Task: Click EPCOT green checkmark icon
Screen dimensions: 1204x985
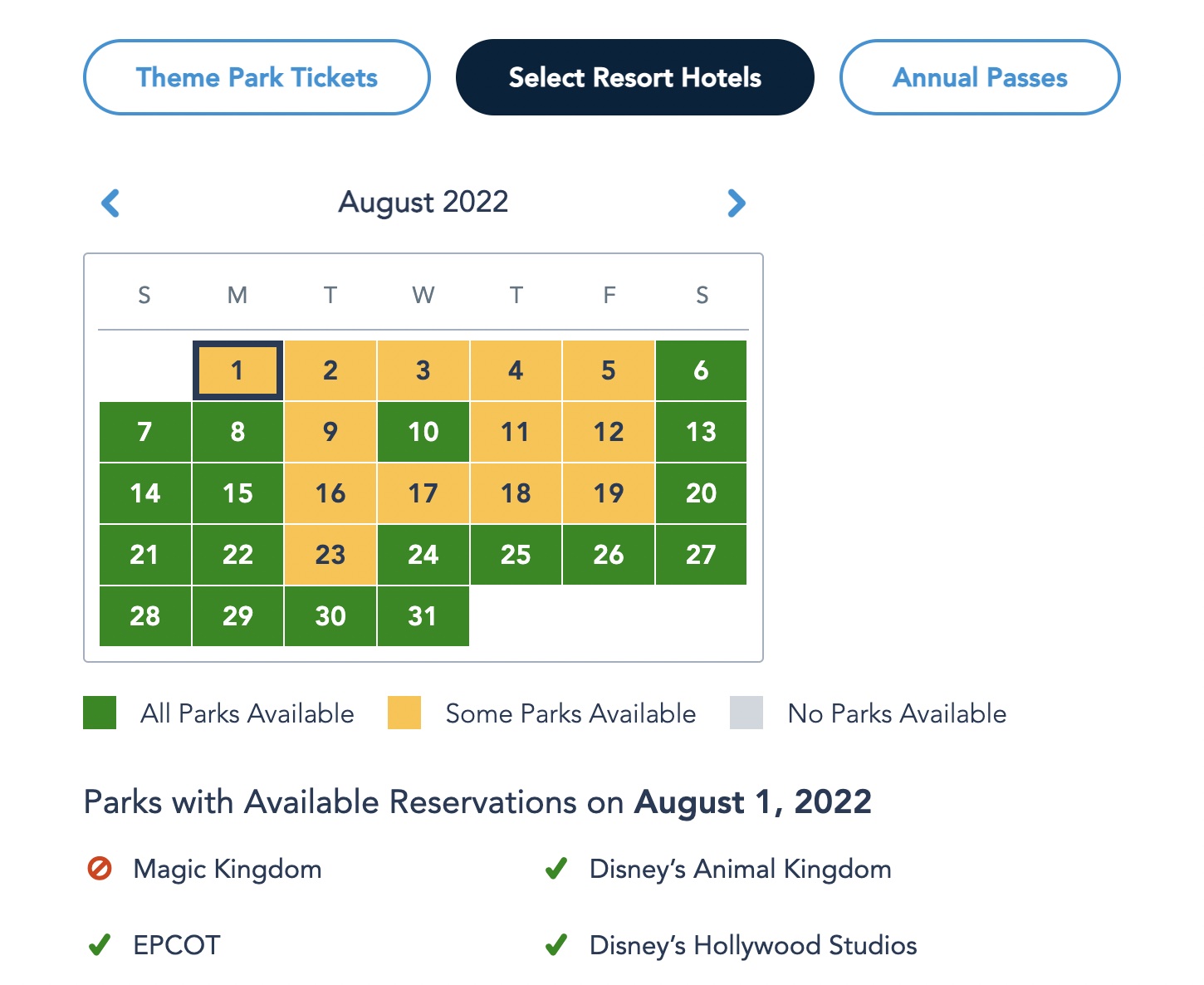Action: 100,945
